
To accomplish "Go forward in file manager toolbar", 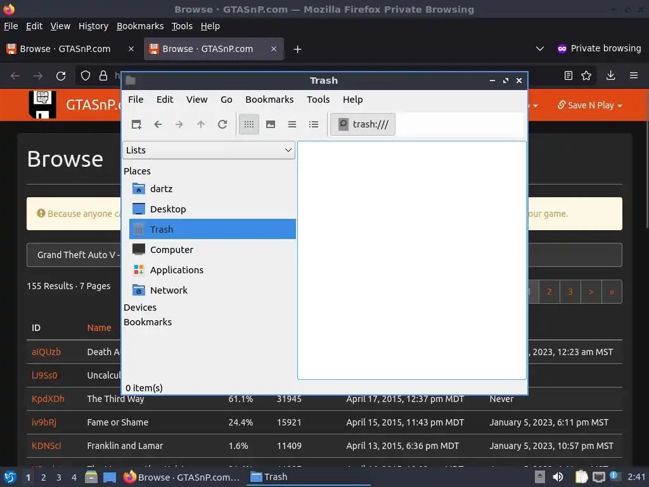I will [179, 124].
